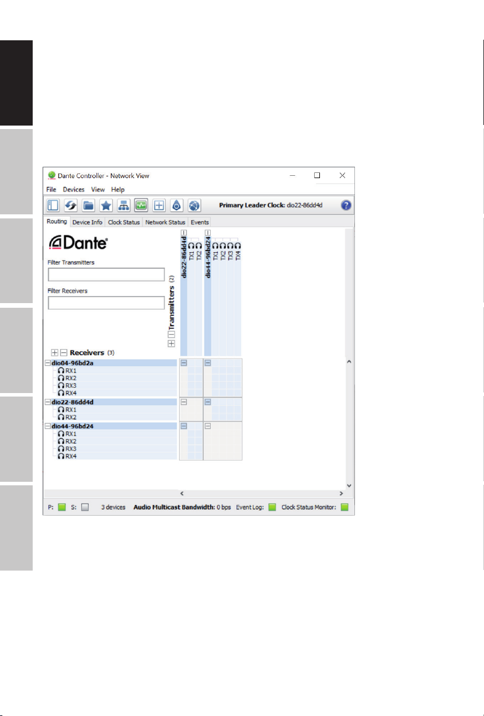
Task: Select RX2 headphone icon under dio22-86dd4d
Action: pyautogui.click(x=61, y=417)
